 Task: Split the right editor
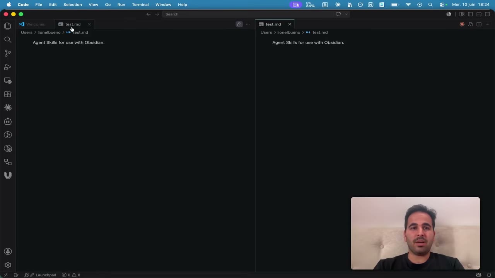coord(479,24)
